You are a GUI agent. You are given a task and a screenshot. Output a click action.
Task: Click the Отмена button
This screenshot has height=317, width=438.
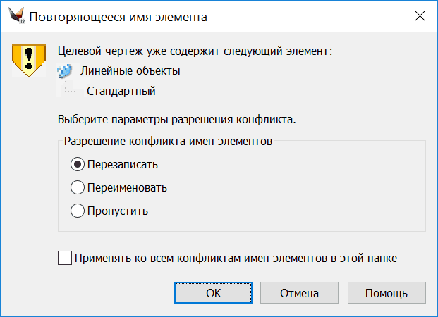click(299, 293)
